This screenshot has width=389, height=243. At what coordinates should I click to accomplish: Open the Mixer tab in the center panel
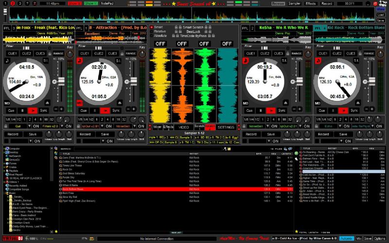click(x=157, y=127)
